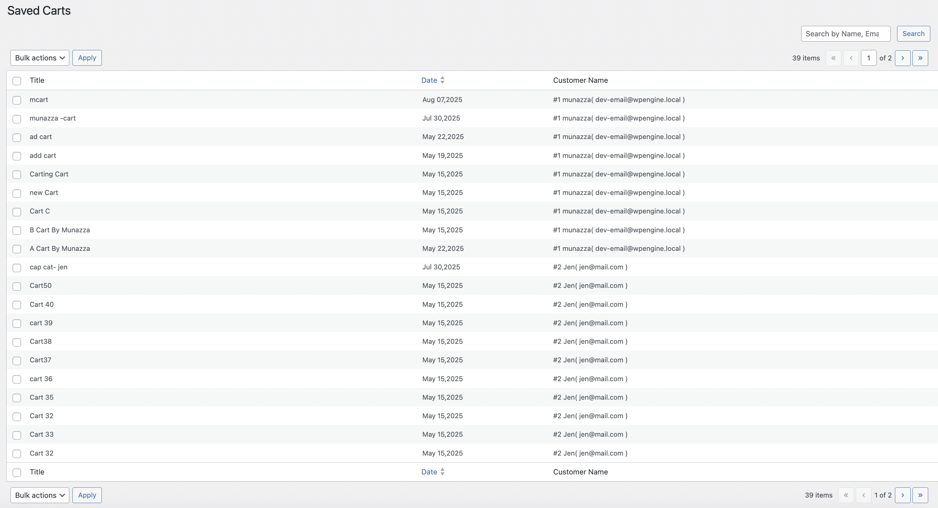Jump to last page in top pagination

(920, 58)
